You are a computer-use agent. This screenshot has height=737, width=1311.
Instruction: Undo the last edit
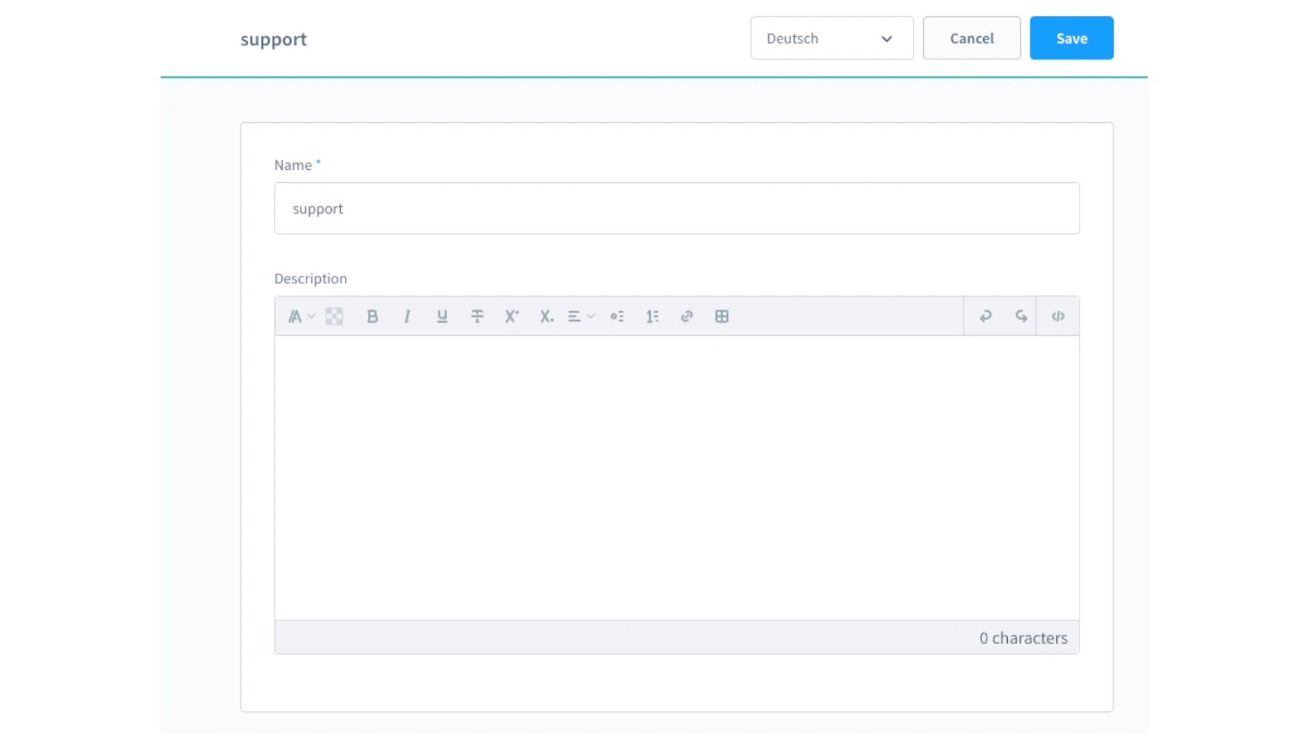pyautogui.click(x=985, y=316)
